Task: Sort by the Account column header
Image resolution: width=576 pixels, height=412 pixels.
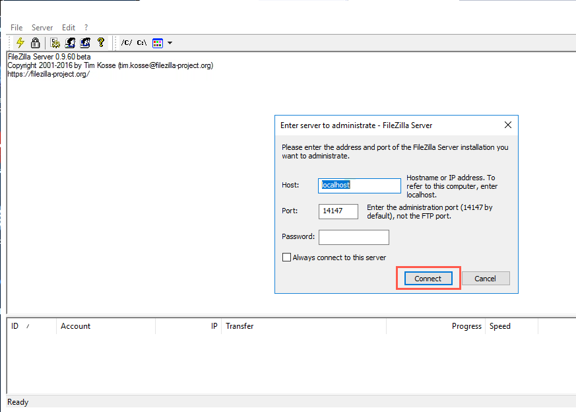Action: click(x=106, y=326)
